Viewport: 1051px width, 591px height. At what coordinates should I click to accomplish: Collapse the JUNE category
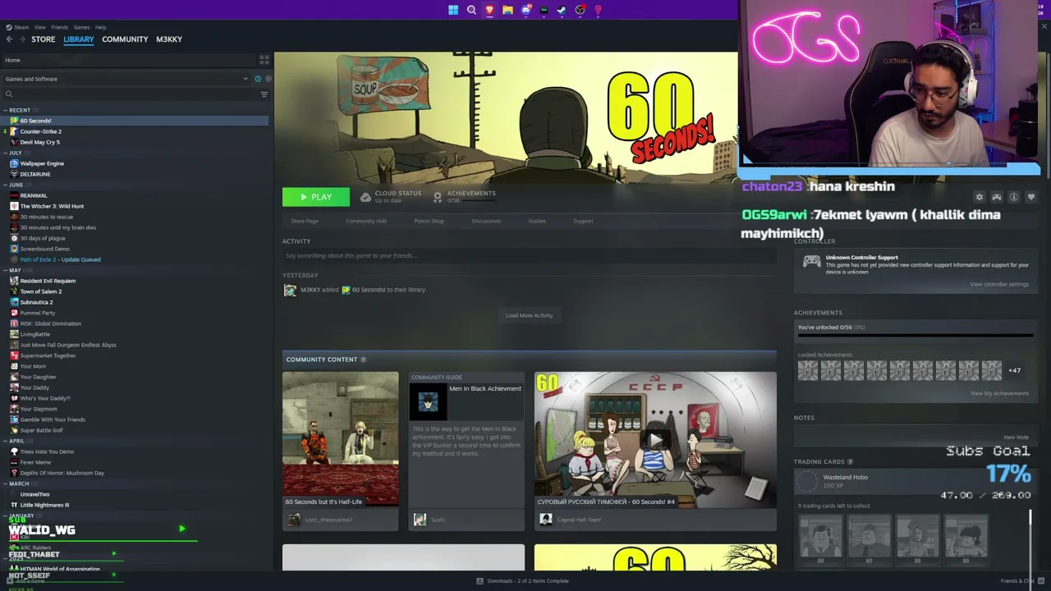(x=5, y=185)
